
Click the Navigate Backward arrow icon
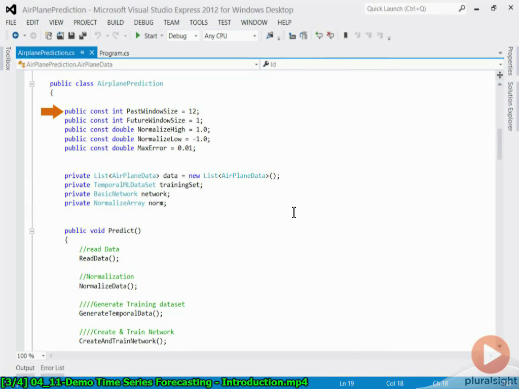[x=15, y=35]
